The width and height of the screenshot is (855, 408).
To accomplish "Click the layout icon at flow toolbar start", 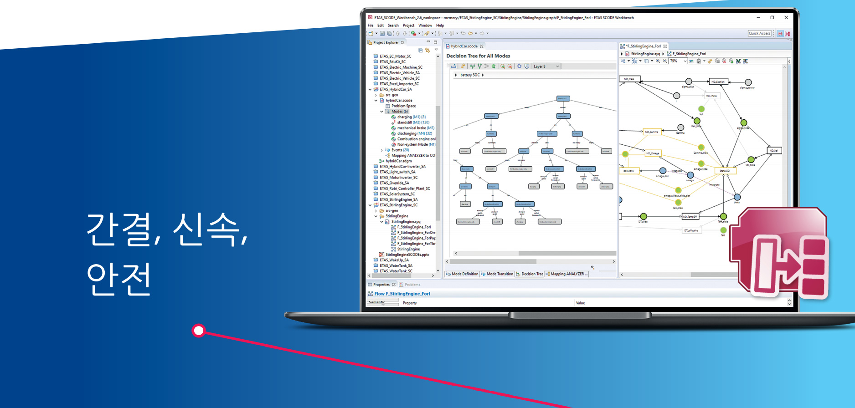I will click(623, 61).
